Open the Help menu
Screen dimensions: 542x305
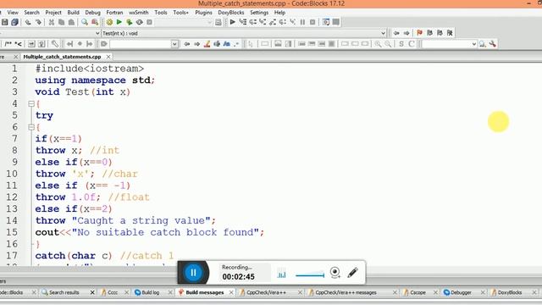pyautogui.click(x=279, y=13)
